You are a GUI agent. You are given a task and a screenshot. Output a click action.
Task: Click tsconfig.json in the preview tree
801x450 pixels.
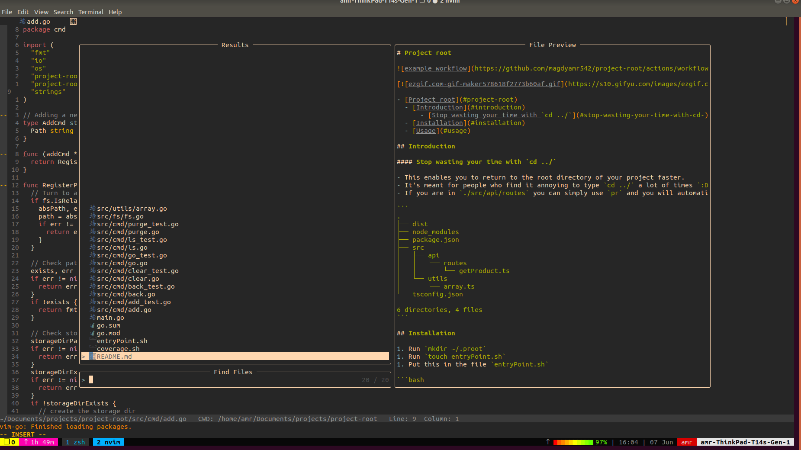[x=437, y=294]
